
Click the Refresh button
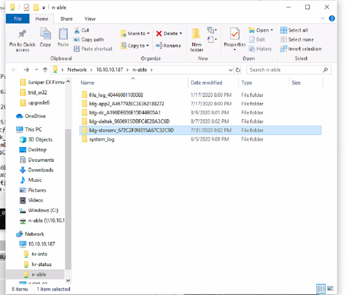(238, 70)
